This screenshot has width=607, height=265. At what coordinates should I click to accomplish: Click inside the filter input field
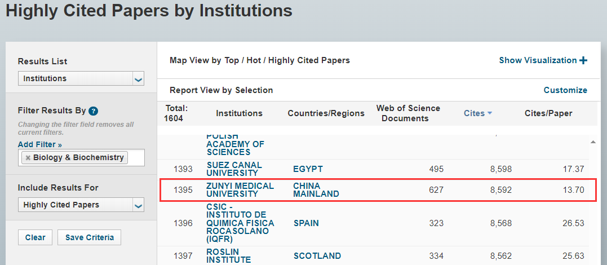pos(136,158)
